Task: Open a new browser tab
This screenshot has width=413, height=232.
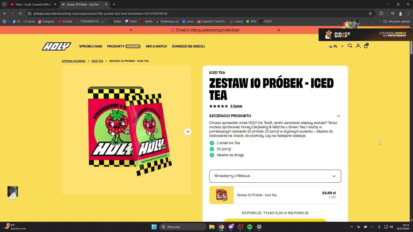Action: point(114,5)
